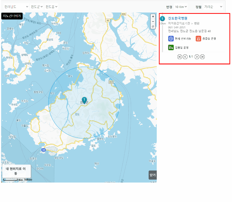Viewport: 232px width, 202px height.
Task: Click the 지도건너뛰기 skip map button
Action: [x=12, y=16]
